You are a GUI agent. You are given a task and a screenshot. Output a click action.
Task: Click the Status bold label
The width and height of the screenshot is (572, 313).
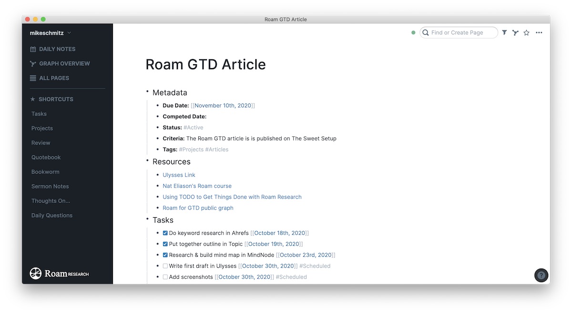(172, 128)
